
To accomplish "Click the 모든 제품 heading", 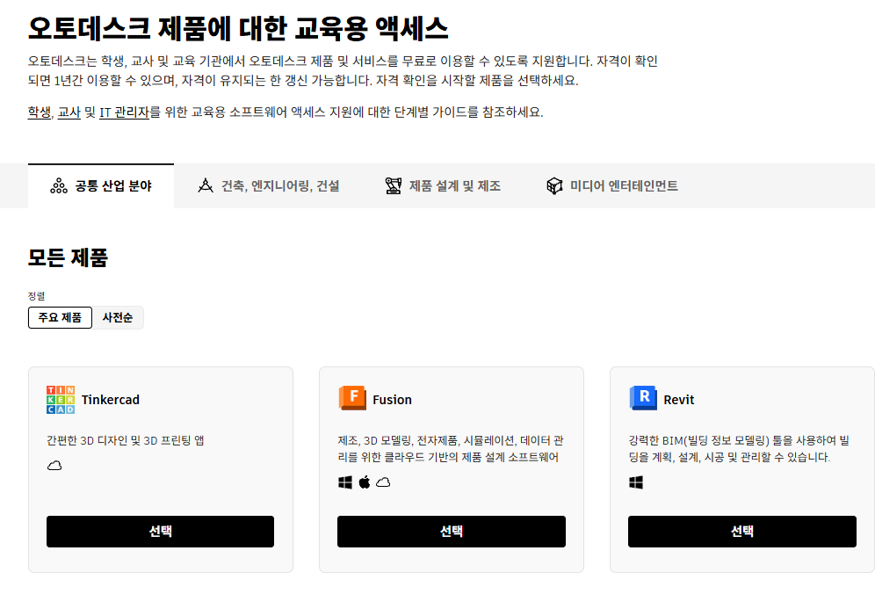I will click(x=68, y=257).
